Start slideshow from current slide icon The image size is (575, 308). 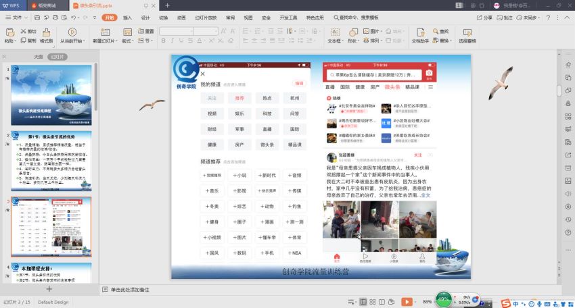click(x=72, y=32)
